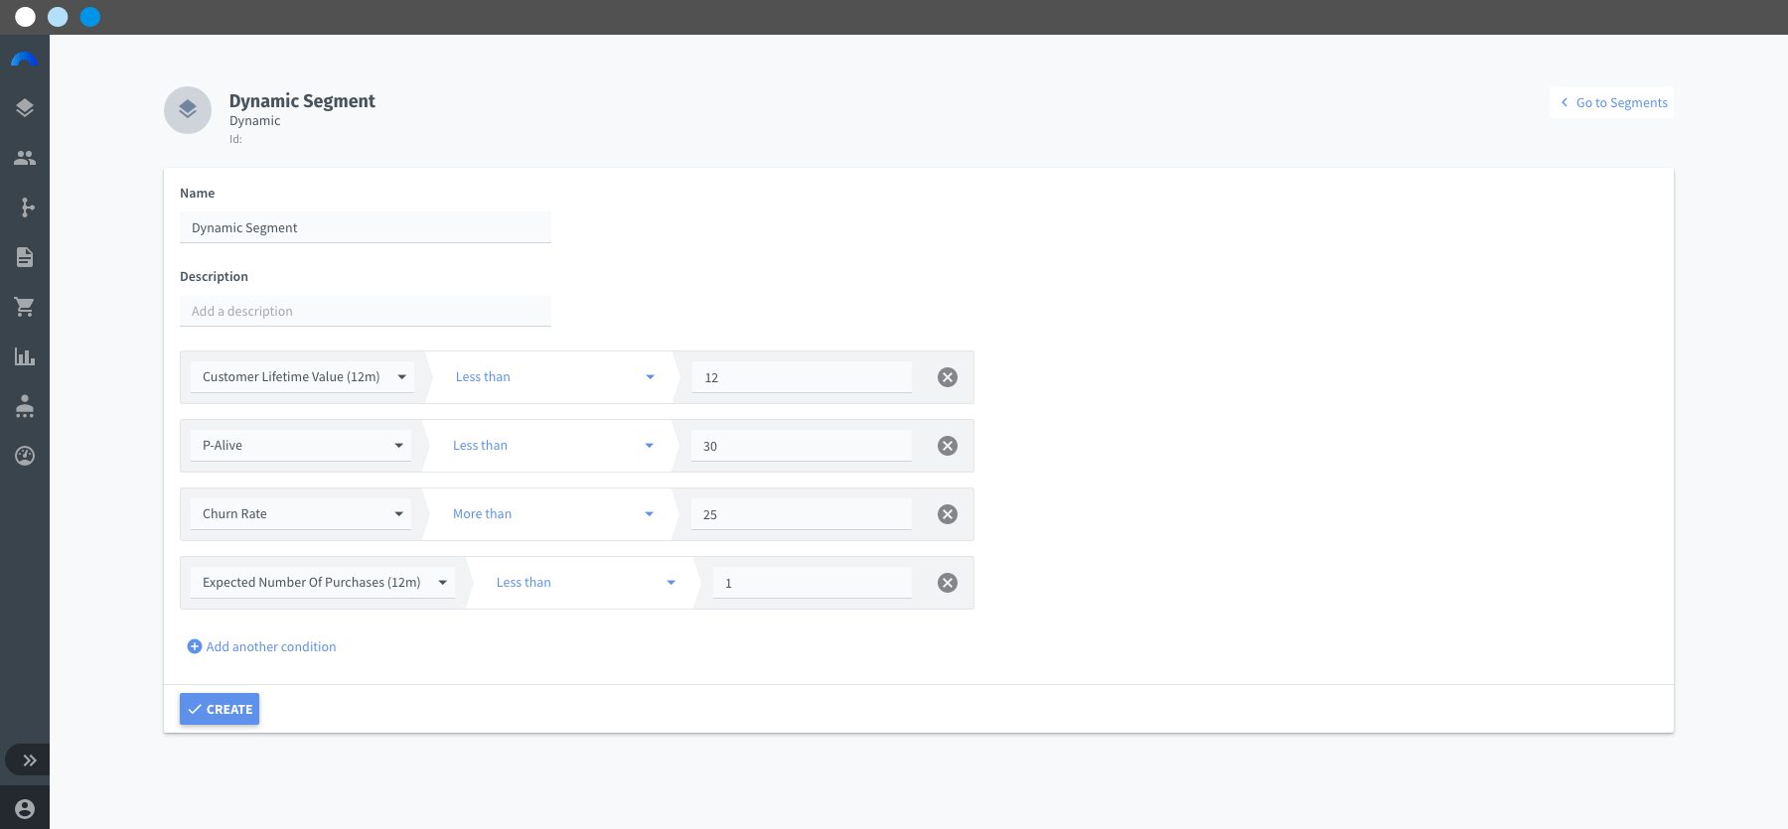Expand the sidebar with double chevron
This screenshot has height=829, width=1788.
[30, 760]
